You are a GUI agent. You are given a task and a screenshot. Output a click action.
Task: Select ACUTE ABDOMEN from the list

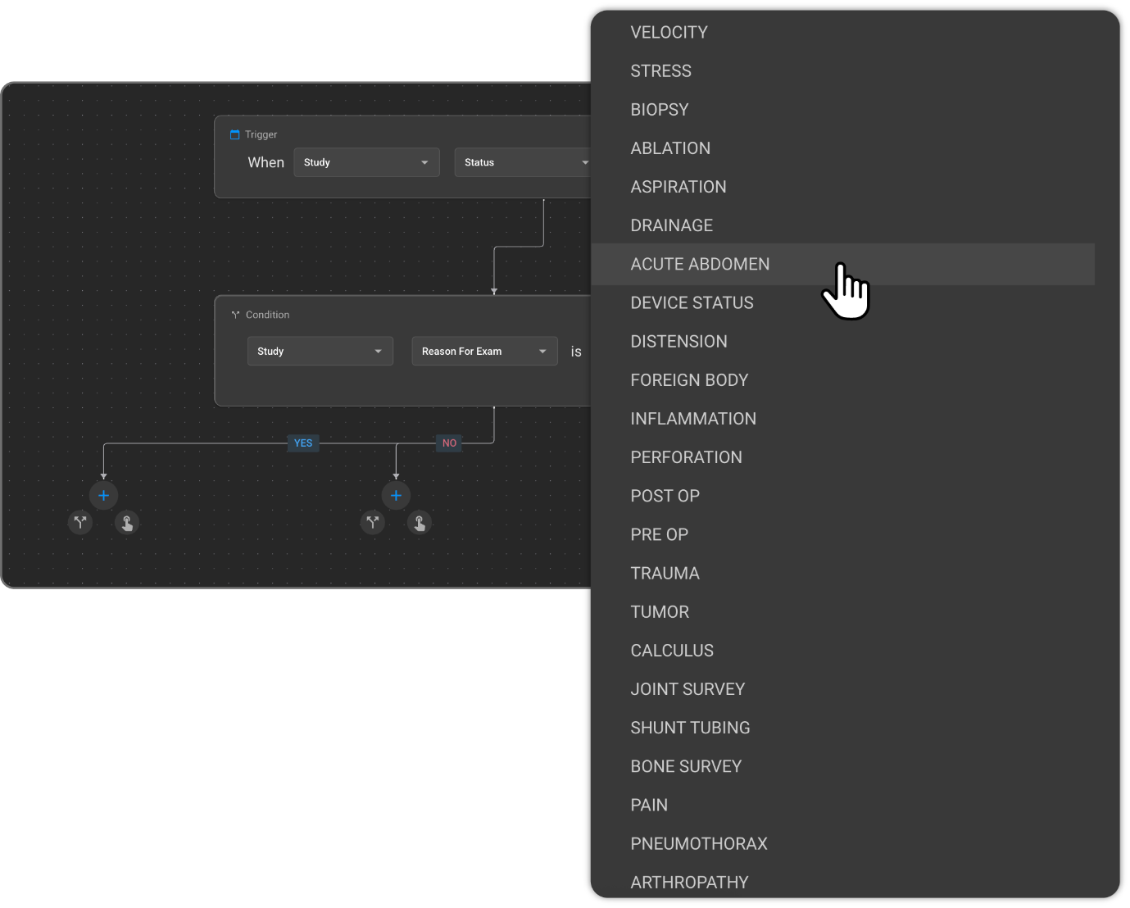coord(700,264)
